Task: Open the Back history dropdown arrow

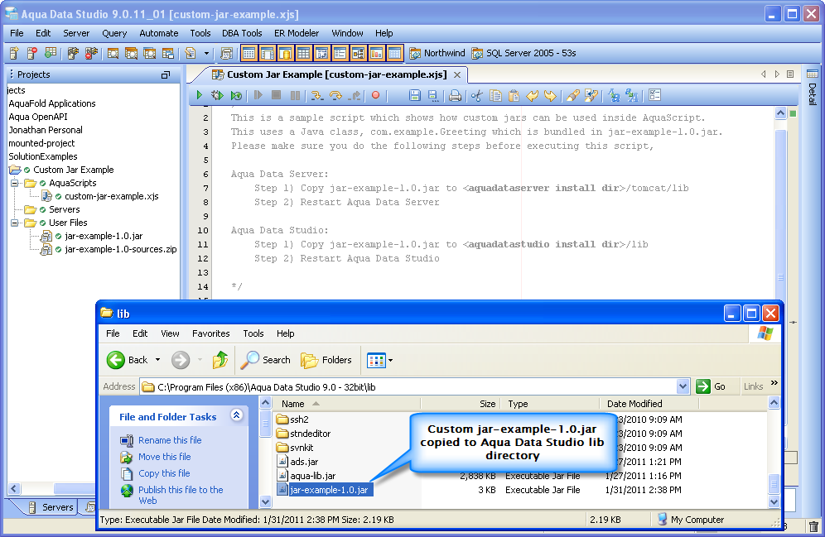Action: point(157,360)
